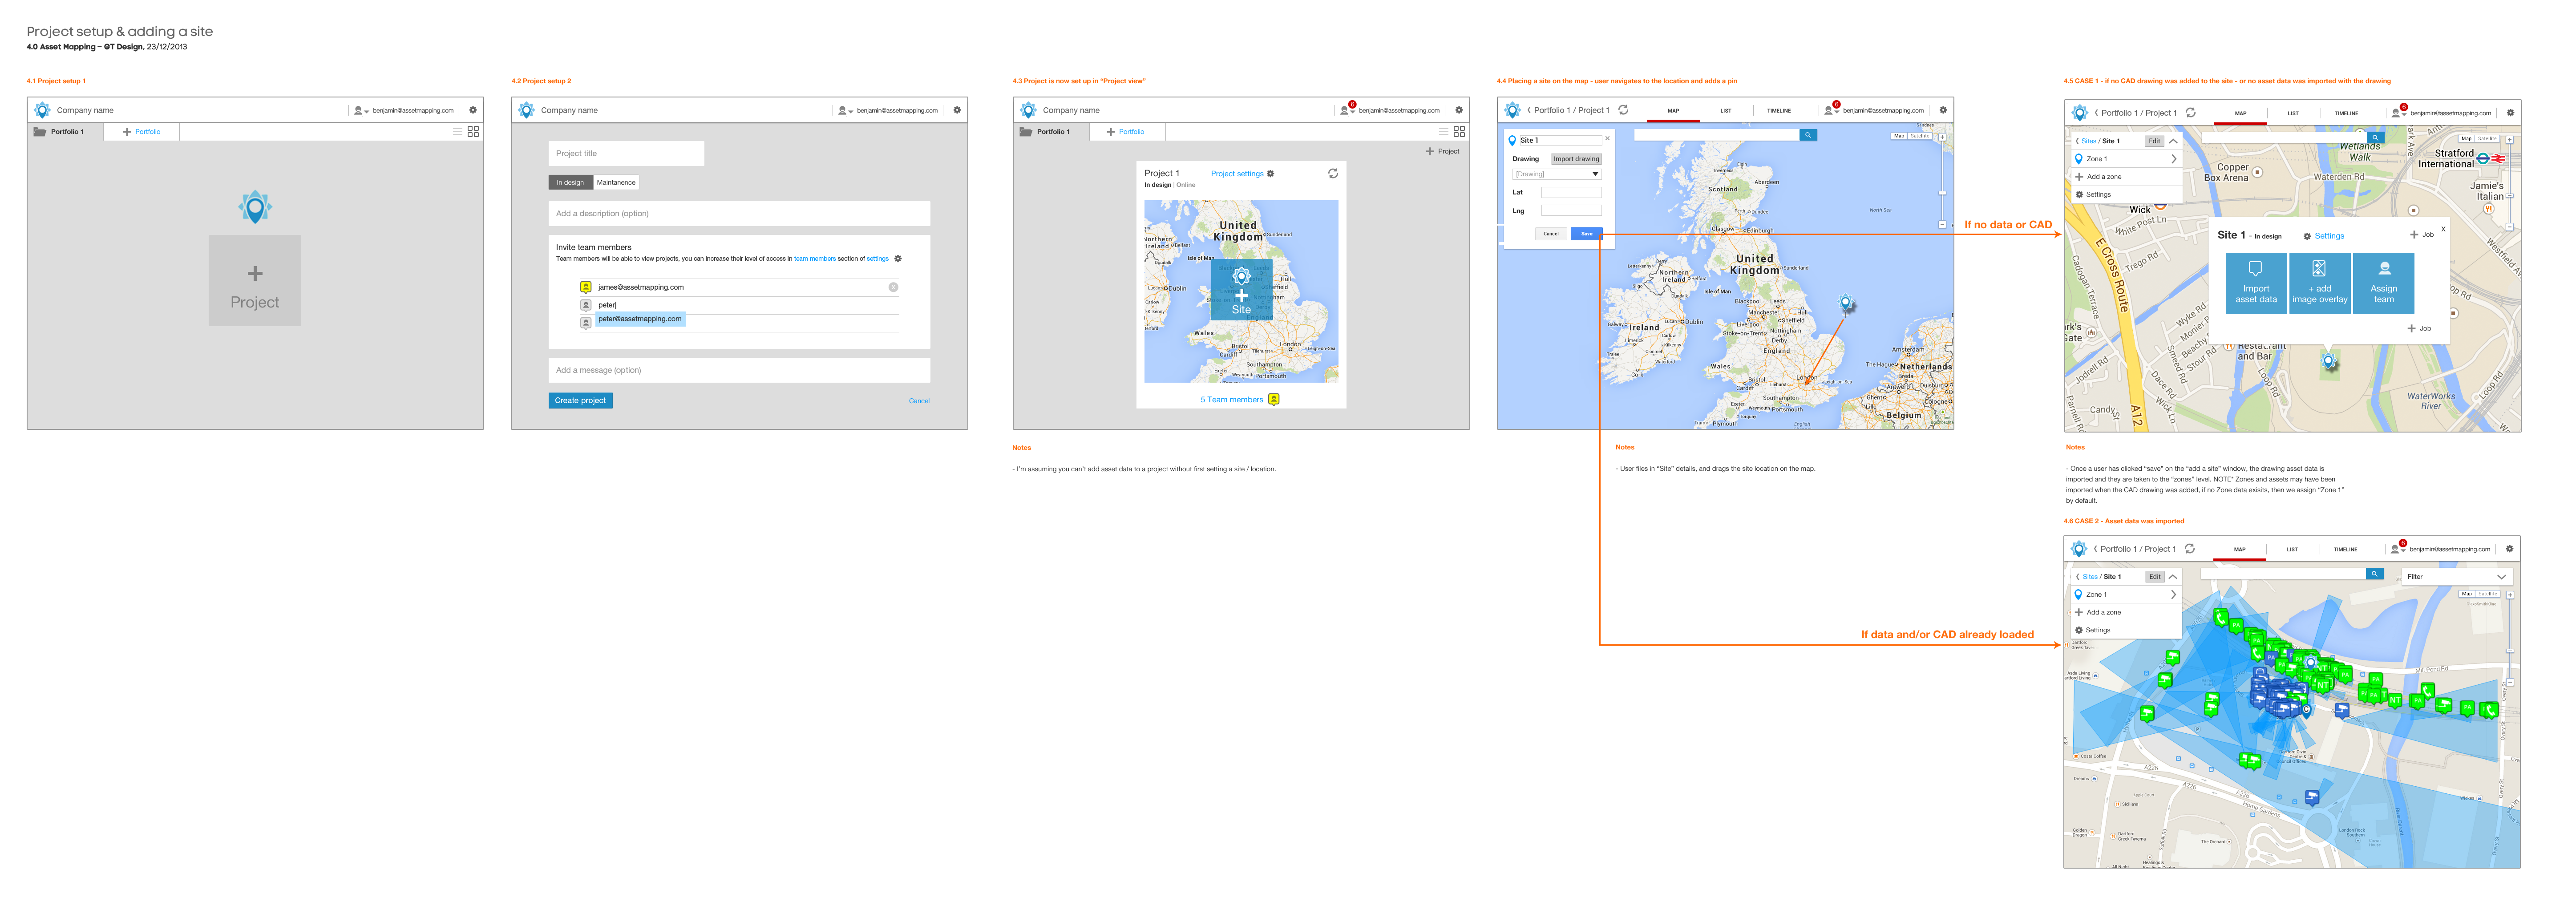Select the site pin marker on UK map
The image size is (2576, 918).
(x=1846, y=303)
